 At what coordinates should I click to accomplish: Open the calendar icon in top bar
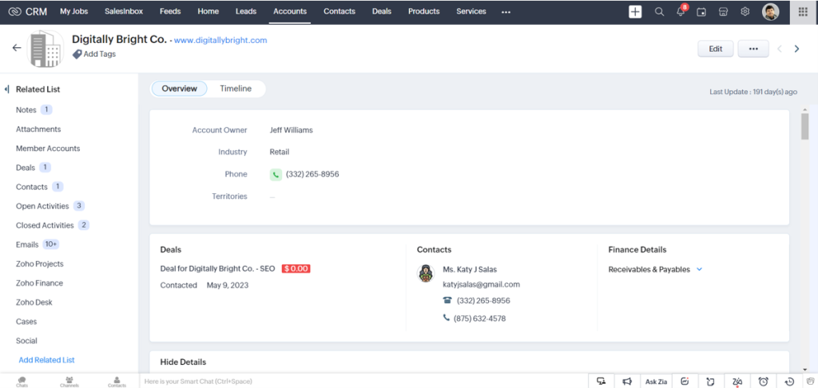pyautogui.click(x=701, y=11)
